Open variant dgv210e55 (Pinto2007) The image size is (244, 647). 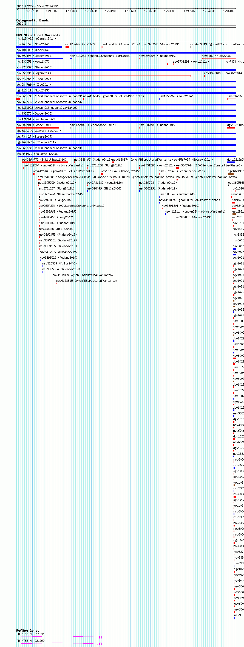coord(34,79)
